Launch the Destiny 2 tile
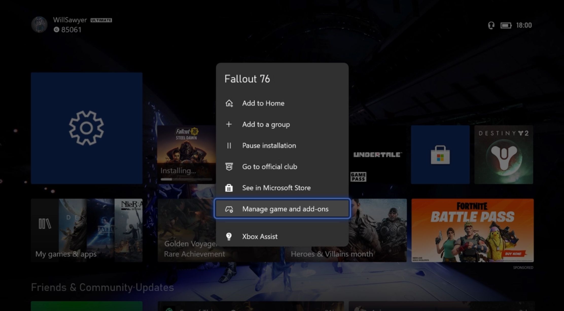564x311 pixels. click(x=504, y=155)
